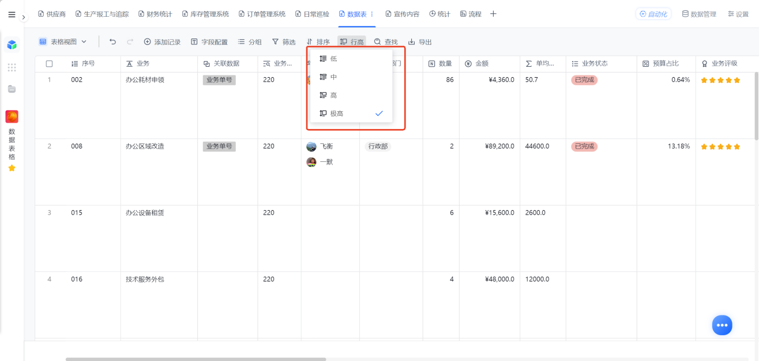Image resolution: width=759 pixels, height=361 pixels.
Task: Open the 统计 tab
Action: 439,14
